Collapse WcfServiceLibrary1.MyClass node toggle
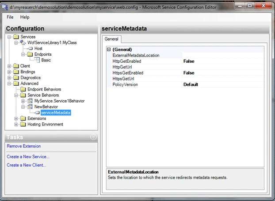This screenshot has width=275, height=201. click(x=16, y=42)
